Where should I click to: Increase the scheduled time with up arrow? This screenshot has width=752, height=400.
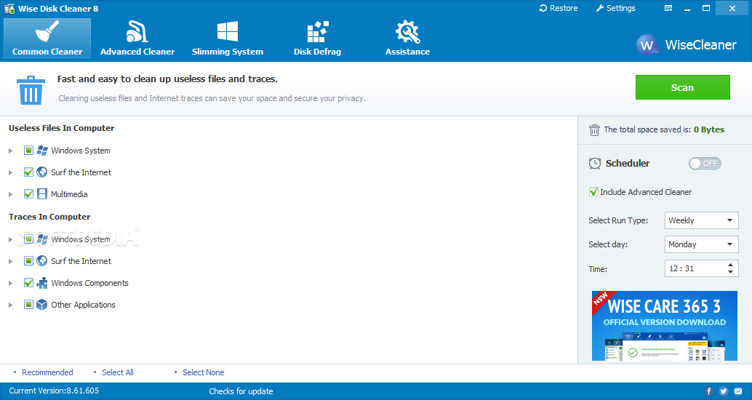point(730,265)
